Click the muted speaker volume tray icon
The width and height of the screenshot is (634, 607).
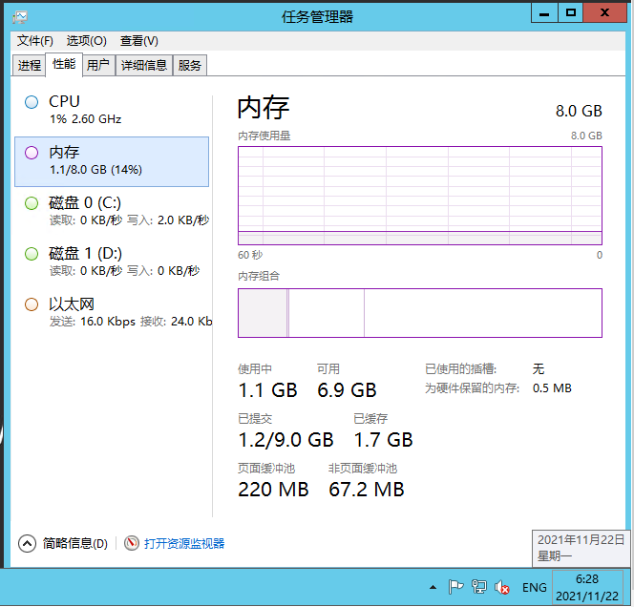click(501, 587)
